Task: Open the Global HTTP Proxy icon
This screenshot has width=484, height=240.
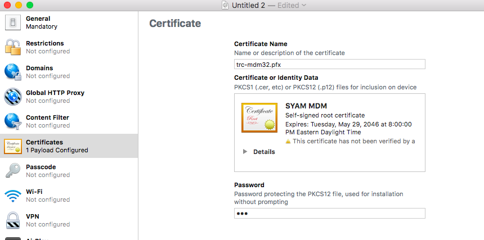Action: [13, 97]
